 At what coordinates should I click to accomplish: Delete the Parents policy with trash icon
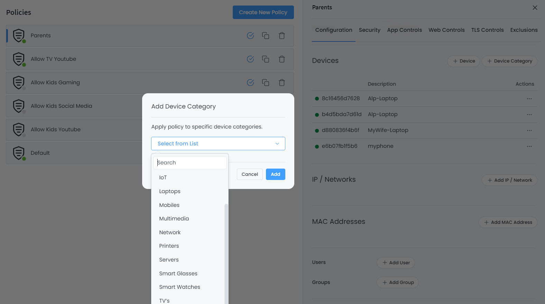click(x=282, y=36)
